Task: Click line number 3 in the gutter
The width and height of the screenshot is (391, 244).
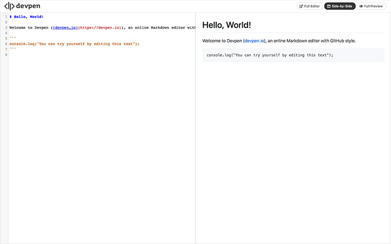Action: [x=6, y=28]
